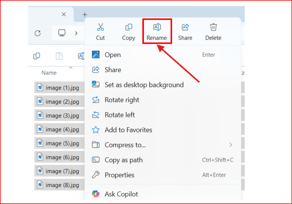Select the Rename icon in context menu
The image size is (292, 204).
point(157,28)
